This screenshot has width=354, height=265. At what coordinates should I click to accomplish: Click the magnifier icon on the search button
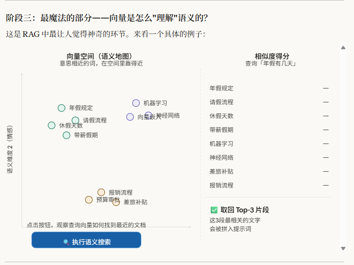click(x=66, y=242)
